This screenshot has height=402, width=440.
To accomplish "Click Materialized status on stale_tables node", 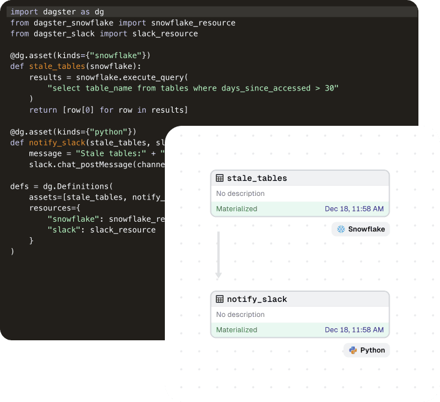I will click(x=237, y=209).
